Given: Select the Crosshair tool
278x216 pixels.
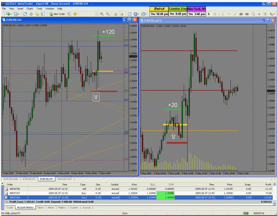Looking at the screenshot, I should pos(215,14).
